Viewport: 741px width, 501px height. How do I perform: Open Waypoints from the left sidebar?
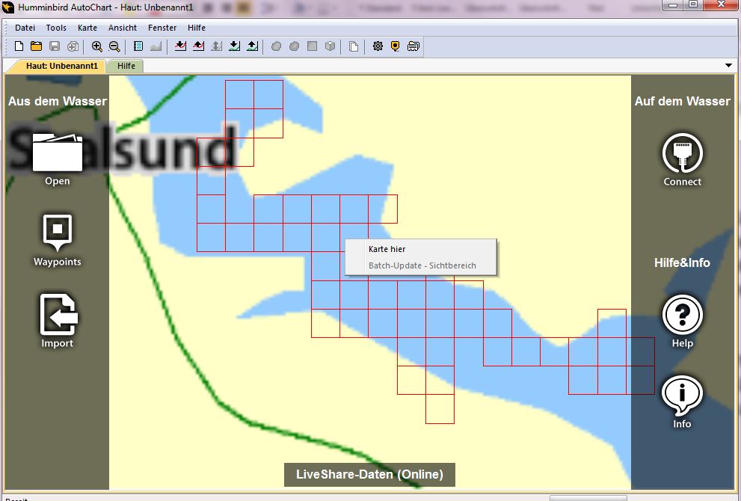pos(58,238)
